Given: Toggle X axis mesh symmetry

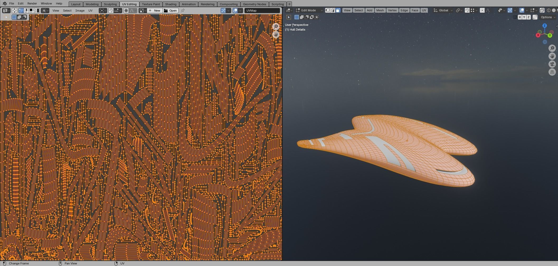Looking at the screenshot, I should [520, 17].
